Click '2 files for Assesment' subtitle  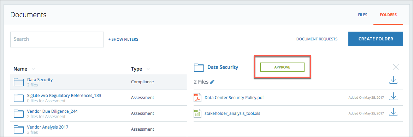[x=46, y=116]
